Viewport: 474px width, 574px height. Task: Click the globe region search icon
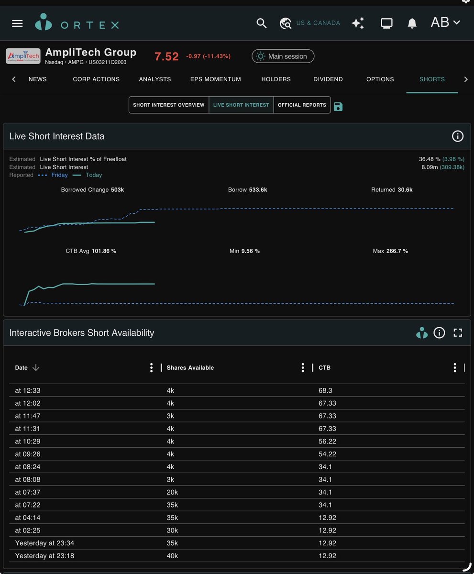click(286, 23)
